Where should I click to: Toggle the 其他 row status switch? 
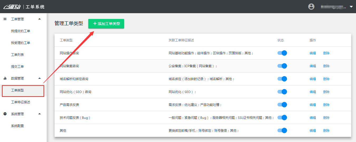(282, 130)
